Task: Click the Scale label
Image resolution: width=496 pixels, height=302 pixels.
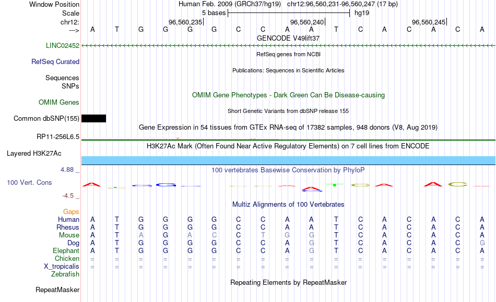Action: pyautogui.click(x=70, y=13)
